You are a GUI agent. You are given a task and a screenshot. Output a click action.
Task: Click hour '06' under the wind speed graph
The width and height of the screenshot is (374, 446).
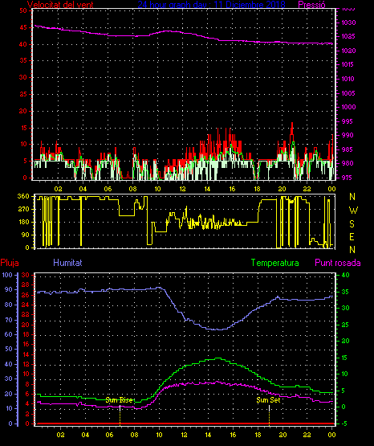pos(108,189)
